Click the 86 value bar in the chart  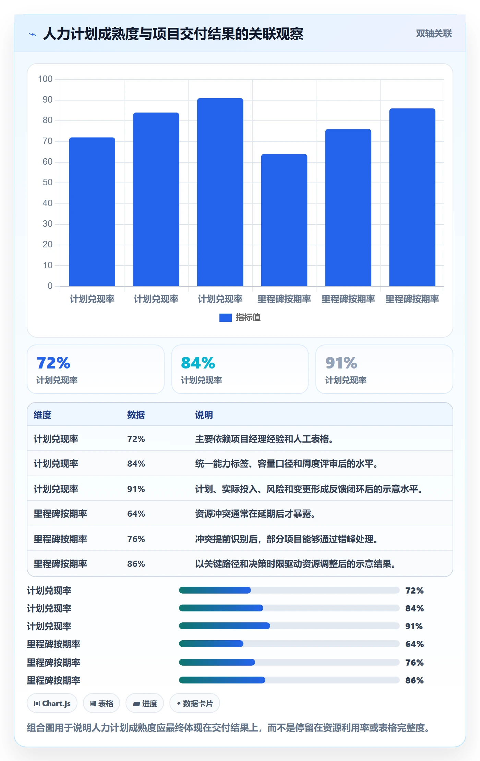click(412, 197)
